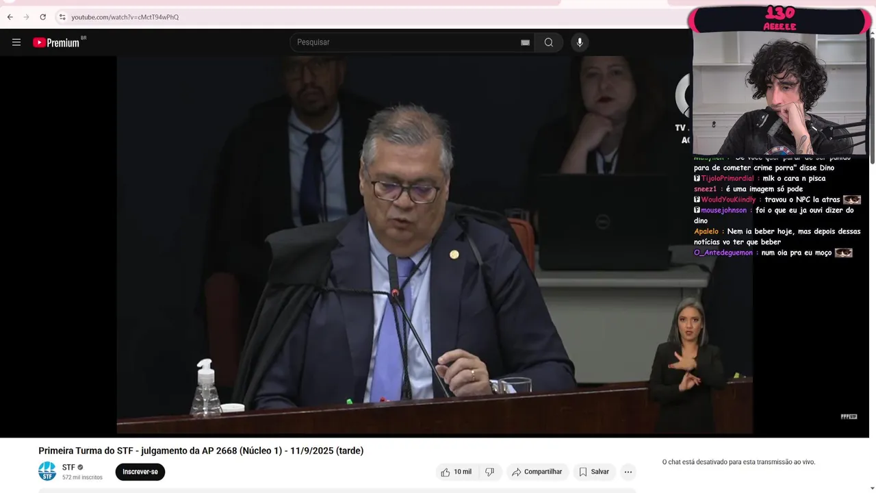Screen dimensions: 876x493
Task: Click 572 mil inscritos subscriber count
Action: [x=82, y=477]
